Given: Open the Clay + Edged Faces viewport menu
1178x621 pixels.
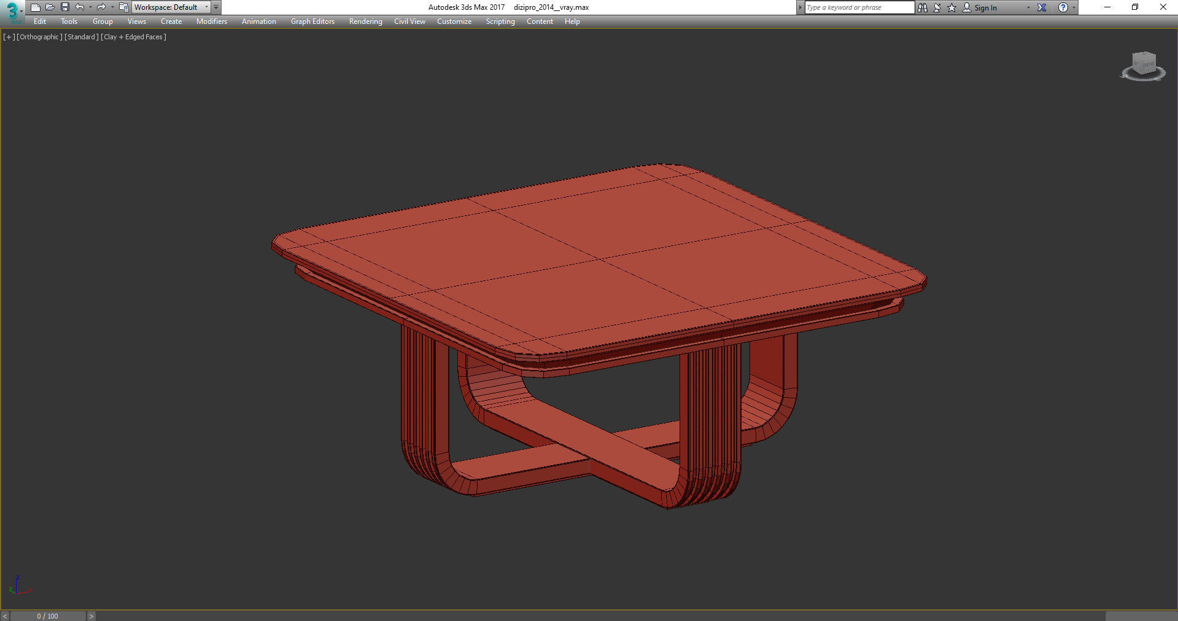Looking at the screenshot, I should coord(133,37).
